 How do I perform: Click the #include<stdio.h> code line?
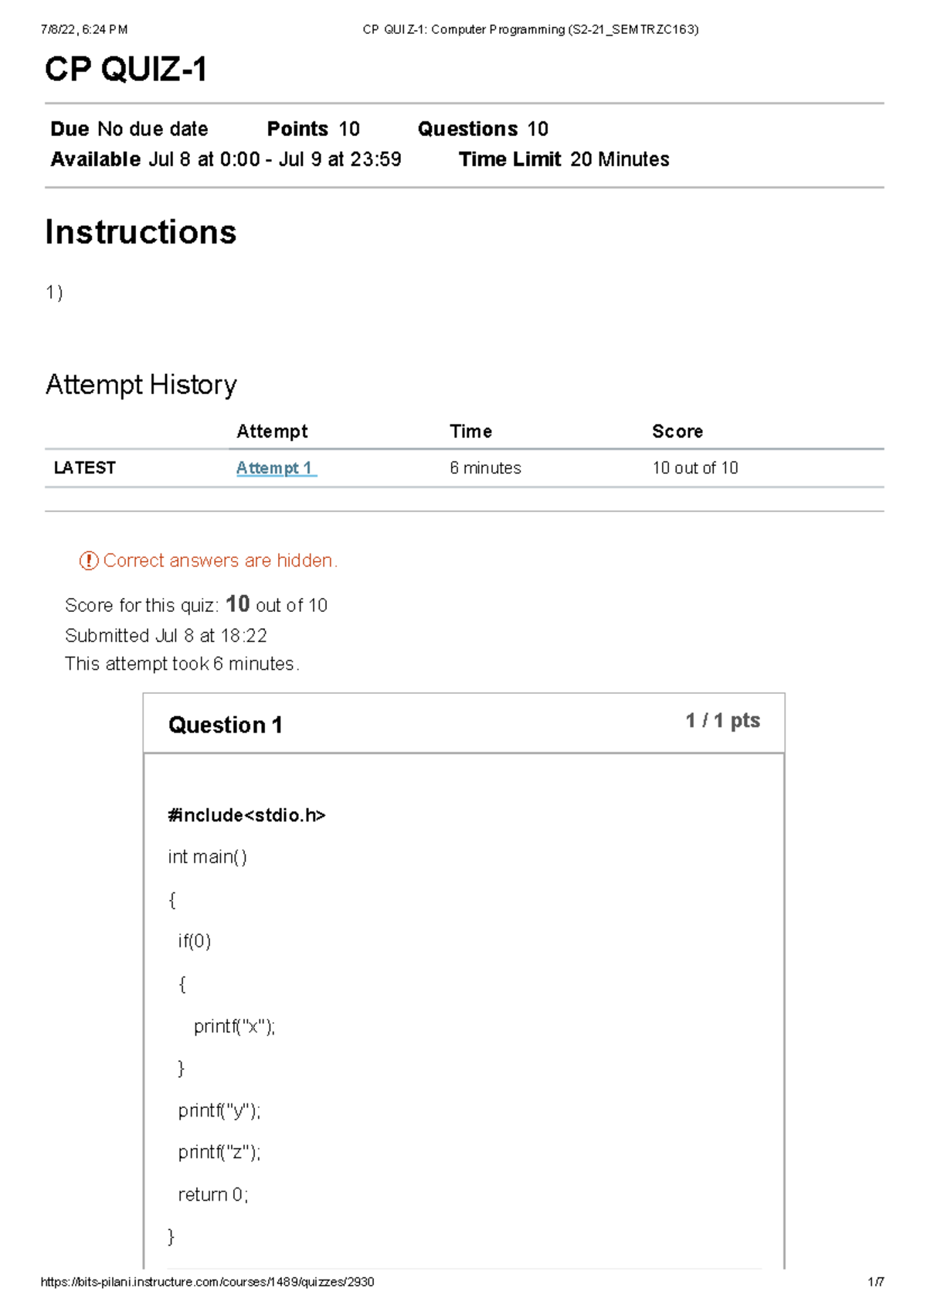click(x=246, y=815)
